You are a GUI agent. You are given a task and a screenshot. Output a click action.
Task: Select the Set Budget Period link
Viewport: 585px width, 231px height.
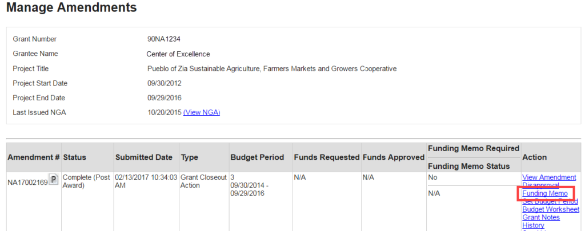(550, 201)
